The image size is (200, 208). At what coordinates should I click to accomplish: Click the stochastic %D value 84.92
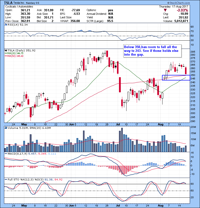click(58, 179)
